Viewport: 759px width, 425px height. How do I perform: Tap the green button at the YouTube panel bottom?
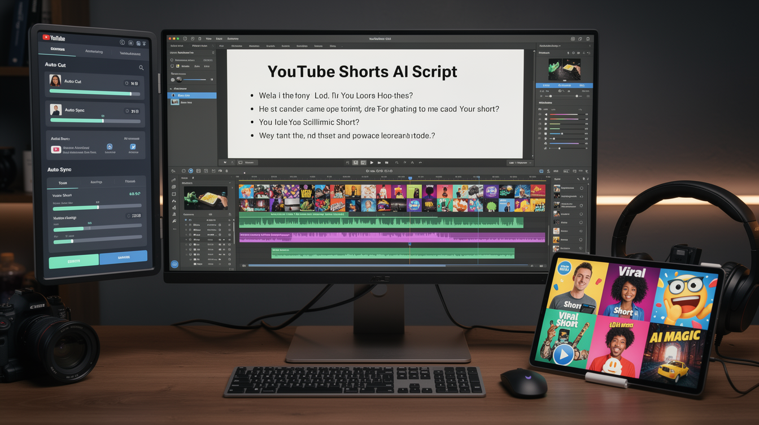point(74,261)
